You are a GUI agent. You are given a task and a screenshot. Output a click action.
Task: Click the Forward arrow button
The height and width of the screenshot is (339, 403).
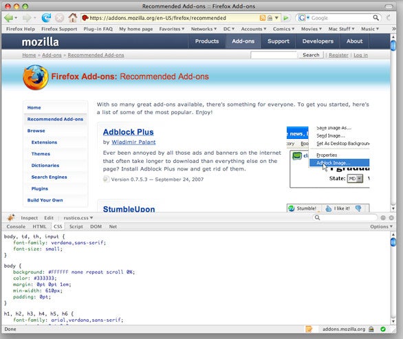pyautogui.click(x=27, y=18)
